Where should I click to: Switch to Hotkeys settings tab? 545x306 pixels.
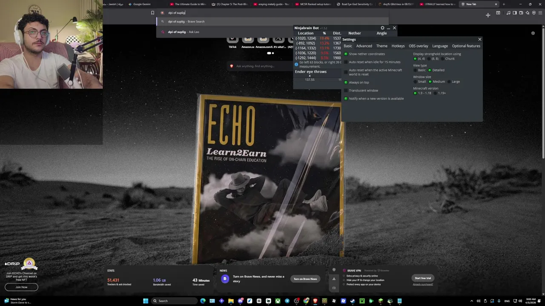coord(398,46)
